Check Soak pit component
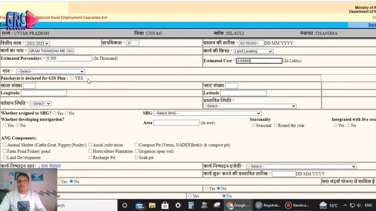The image size is (376, 211). pos(136,157)
